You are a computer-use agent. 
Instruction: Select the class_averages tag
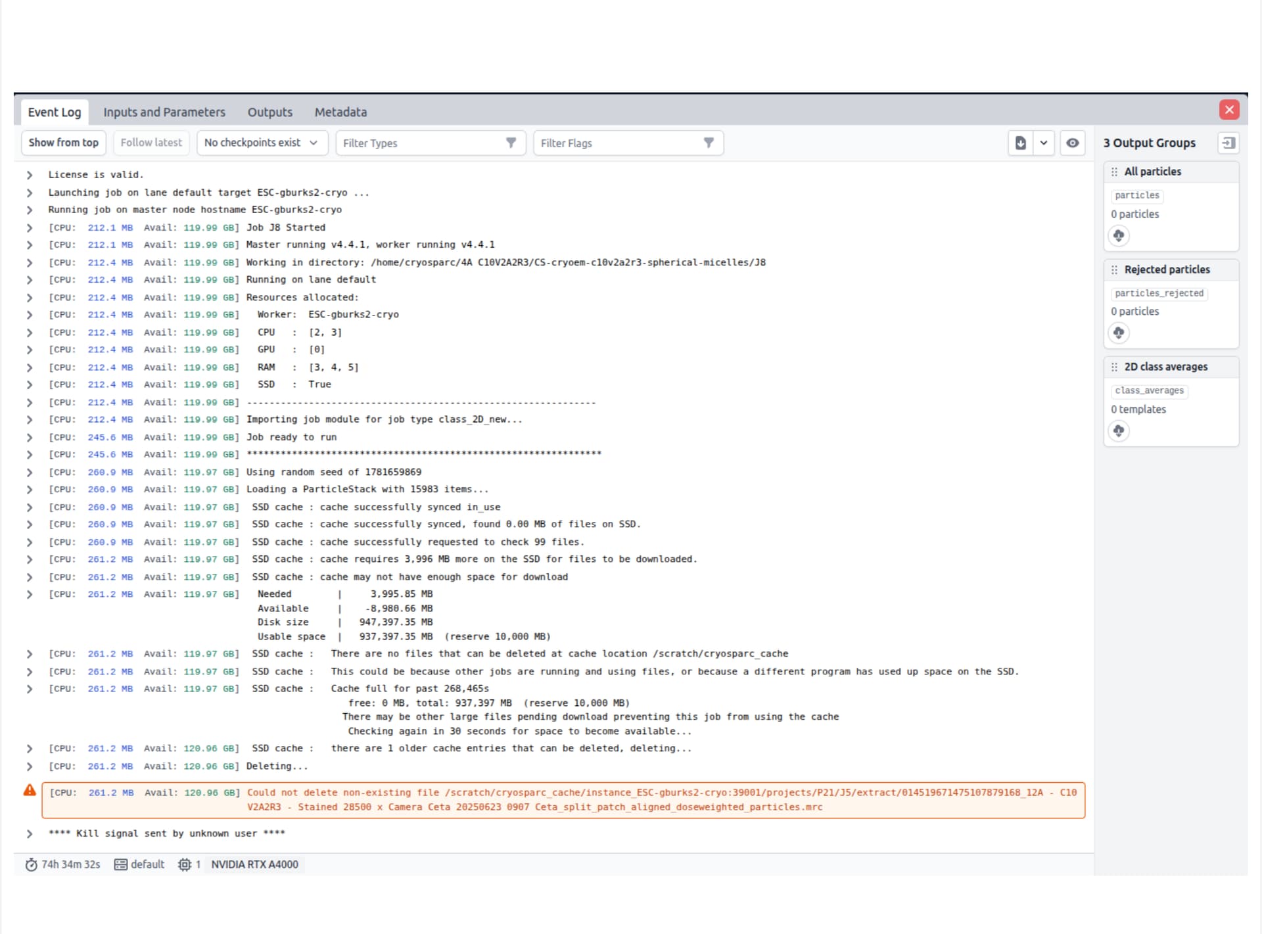(x=1149, y=390)
